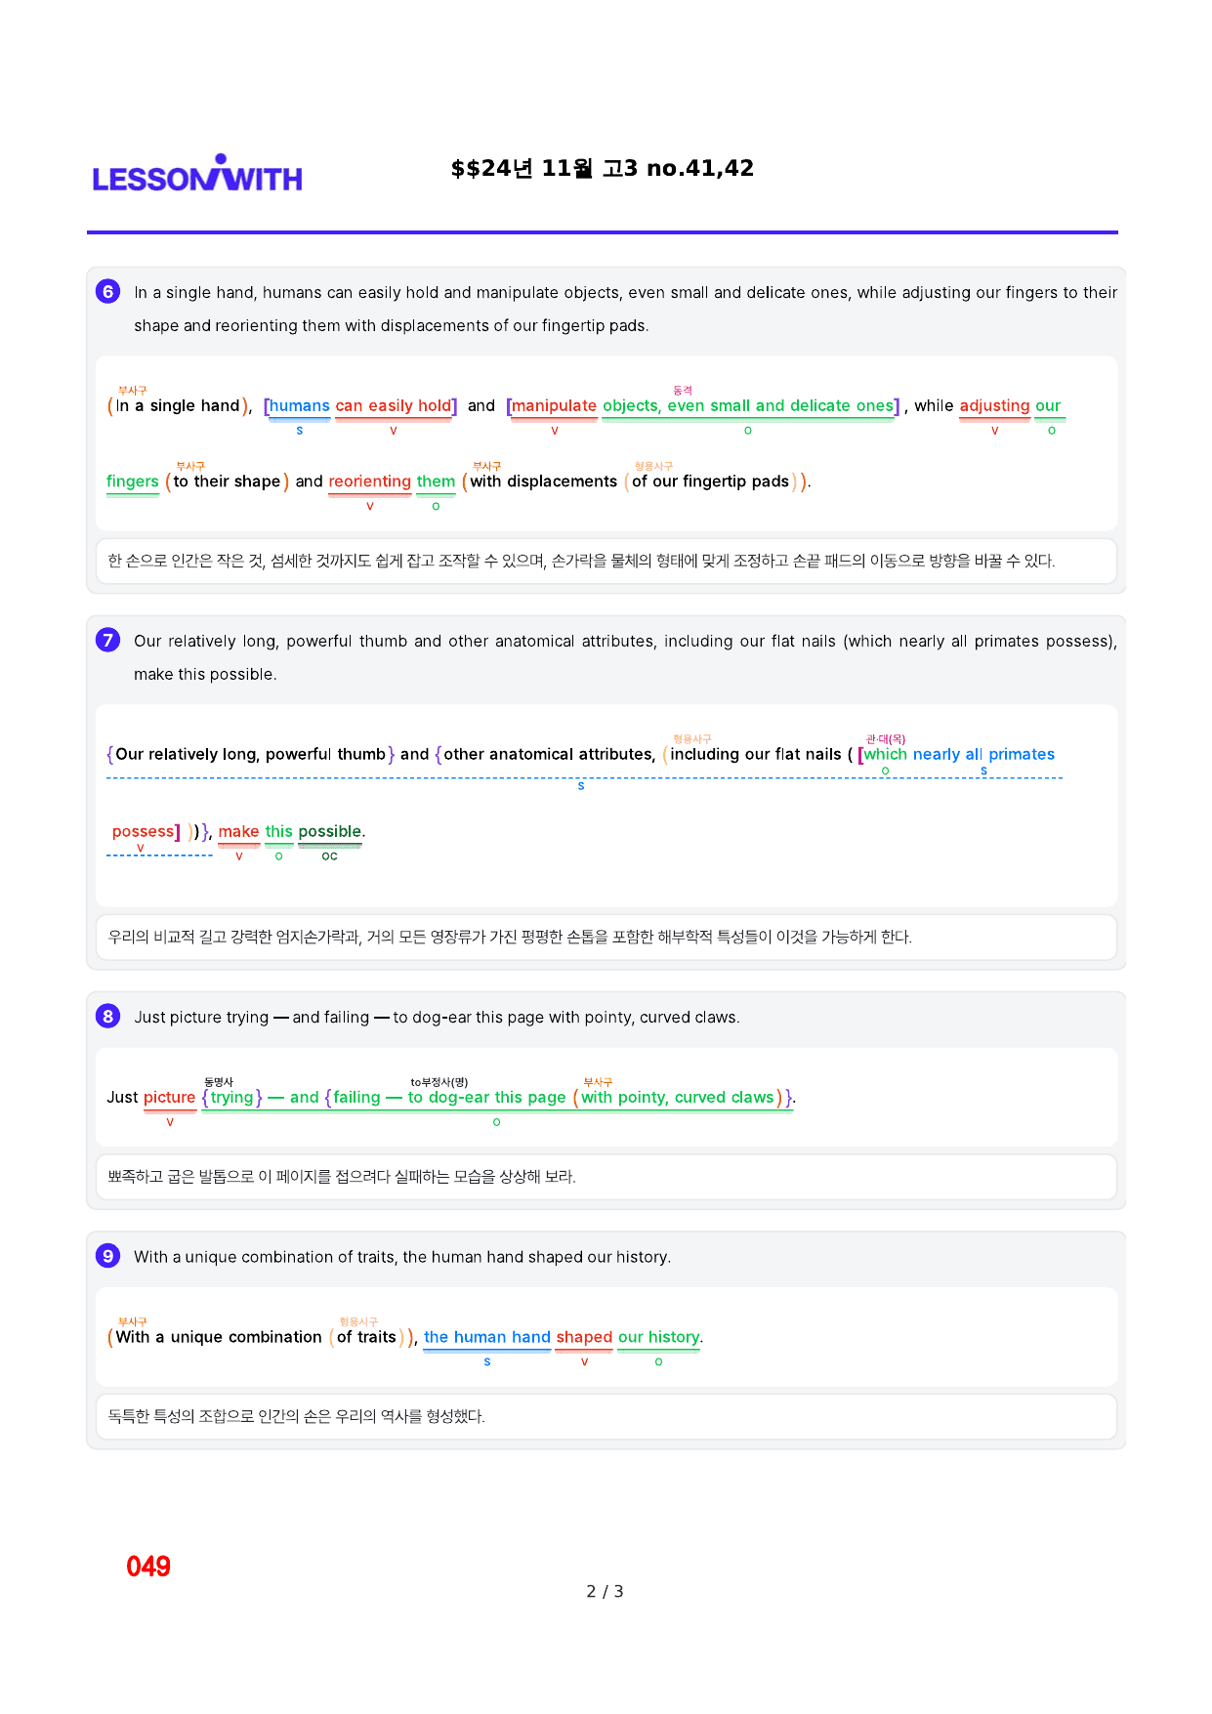Click the red word 'manipulate' in analysis
The height and width of the screenshot is (1714, 1212).
click(x=554, y=405)
